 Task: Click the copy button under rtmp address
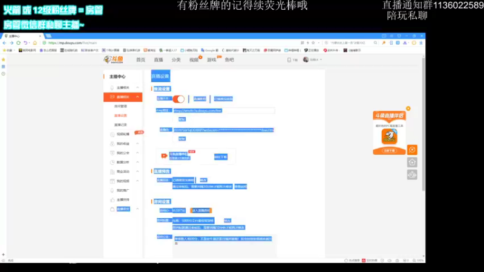[x=182, y=119]
